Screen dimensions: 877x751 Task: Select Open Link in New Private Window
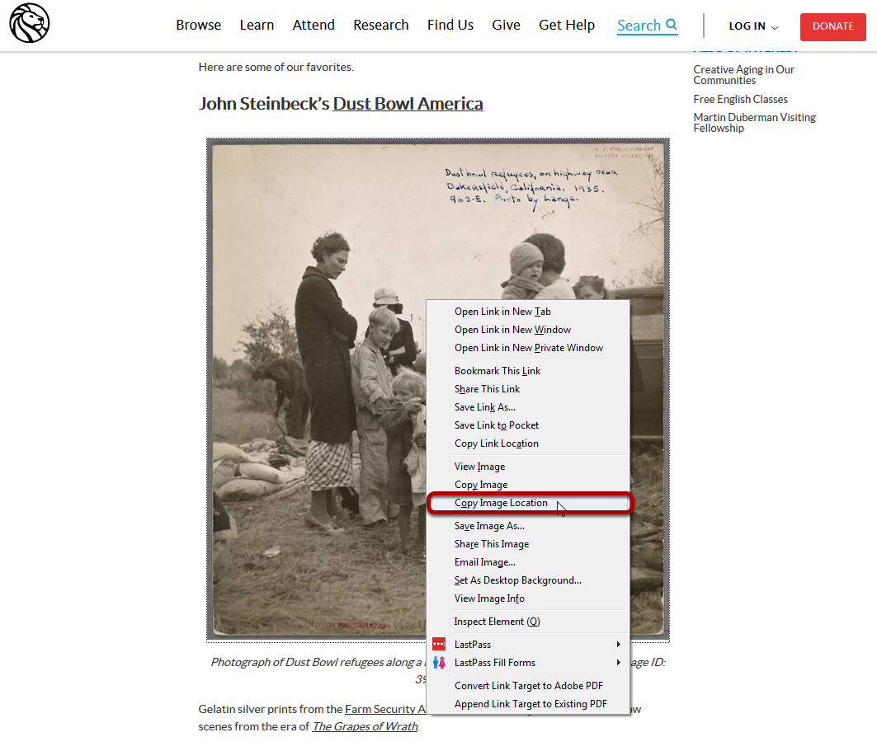click(x=529, y=348)
